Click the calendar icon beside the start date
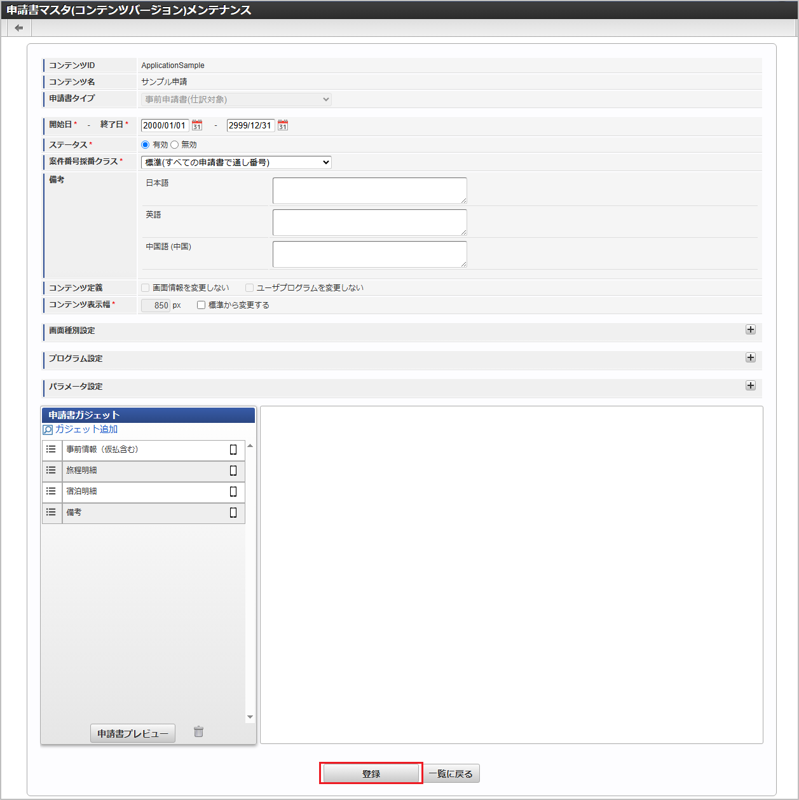 click(x=197, y=125)
